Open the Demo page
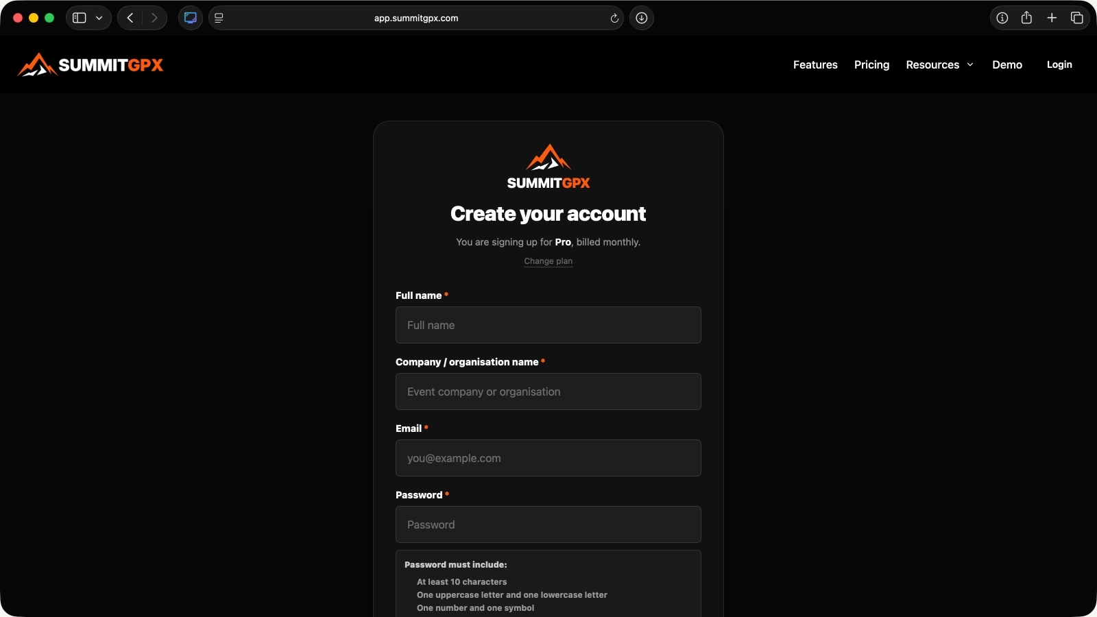 (1007, 64)
